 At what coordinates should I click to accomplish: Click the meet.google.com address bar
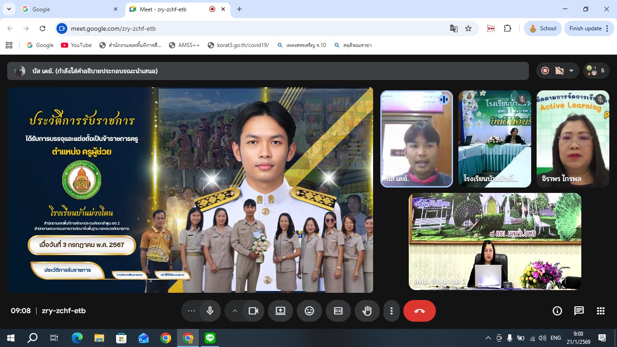[x=253, y=28]
